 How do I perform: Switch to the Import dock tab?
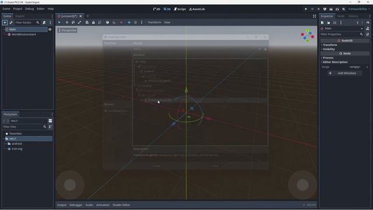coord(19,16)
